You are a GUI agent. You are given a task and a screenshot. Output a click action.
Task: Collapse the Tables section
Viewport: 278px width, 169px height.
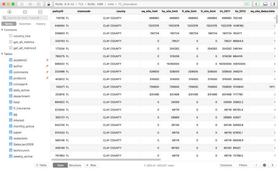point(2,54)
